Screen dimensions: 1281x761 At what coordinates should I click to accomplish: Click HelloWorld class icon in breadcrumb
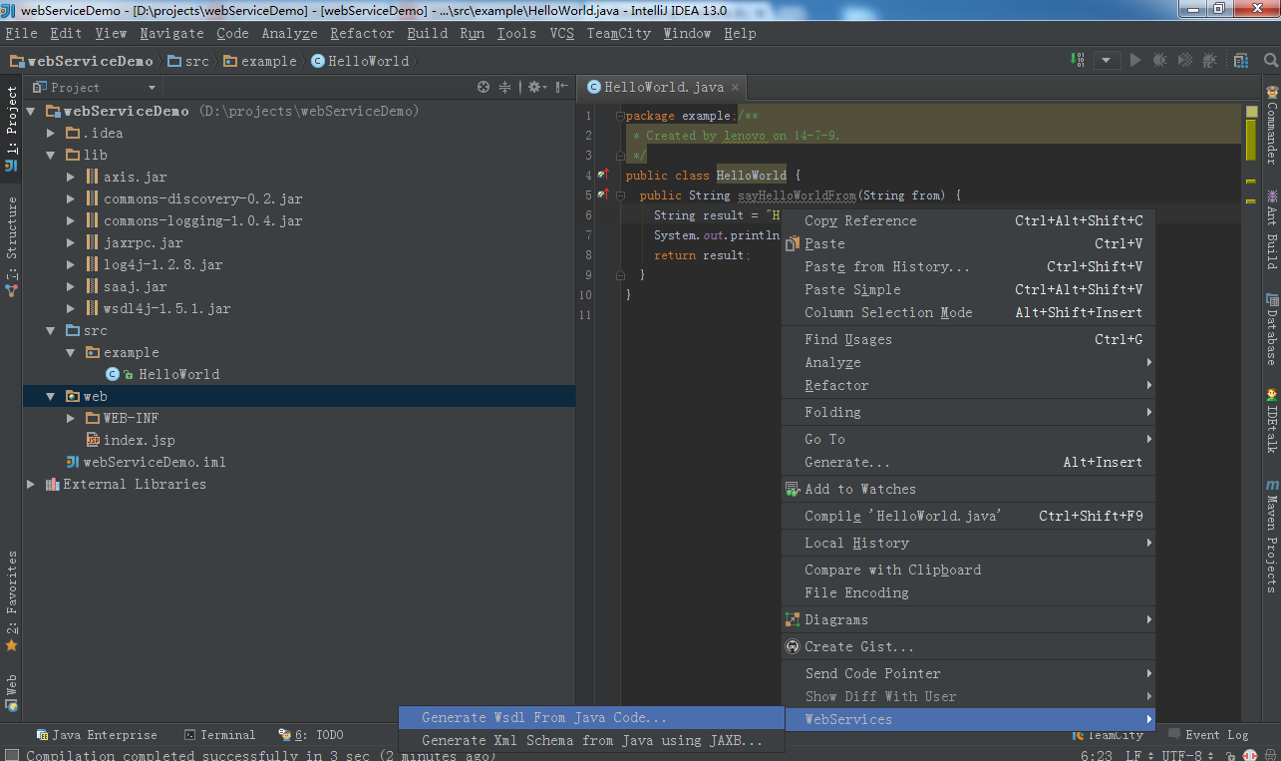pyautogui.click(x=318, y=61)
